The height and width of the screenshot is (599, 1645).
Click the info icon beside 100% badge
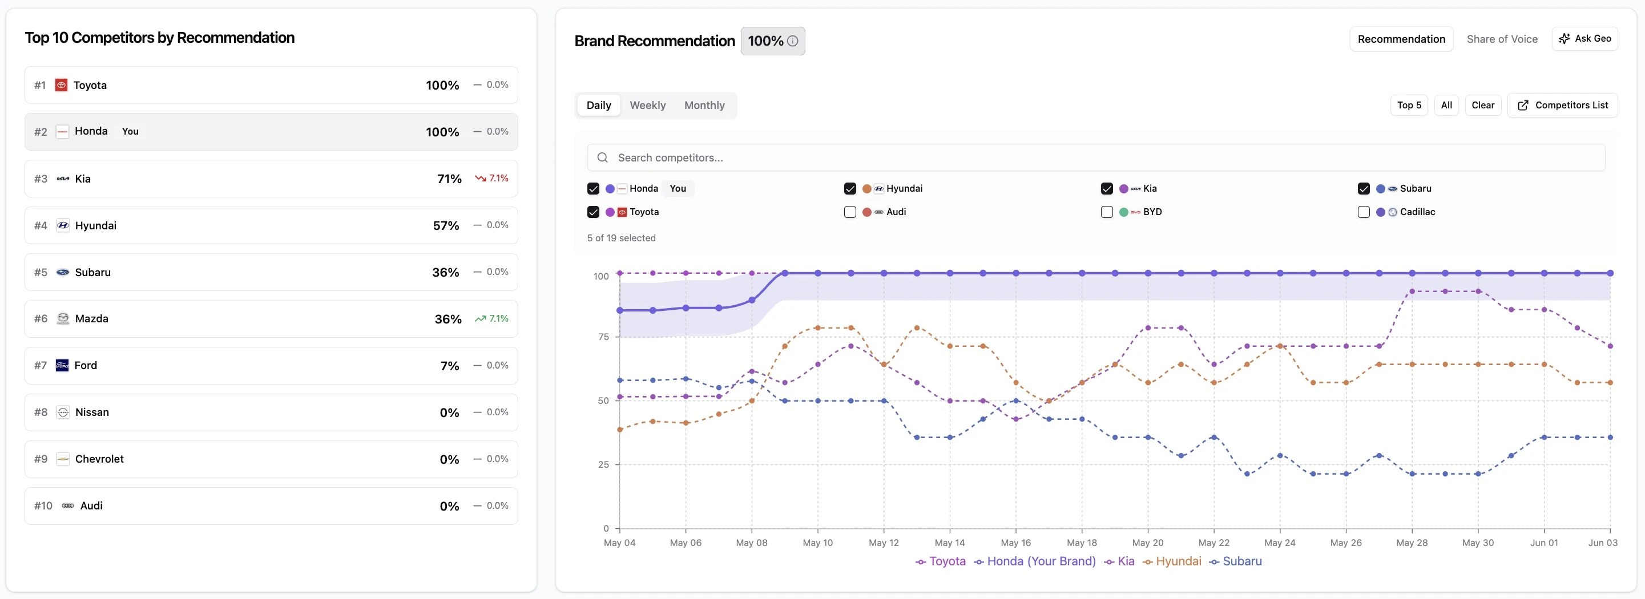pyautogui.click(x=792, y=41)
